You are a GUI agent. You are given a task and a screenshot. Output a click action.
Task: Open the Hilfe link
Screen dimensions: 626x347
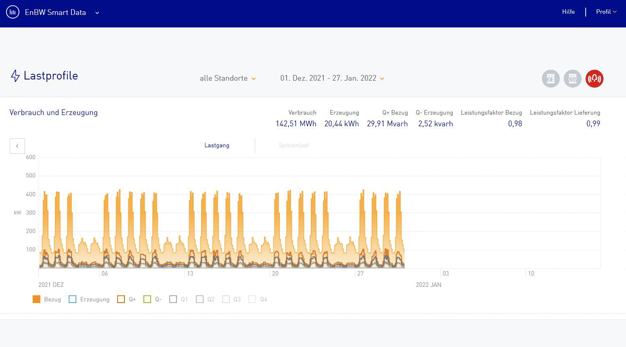coord(568,12)
